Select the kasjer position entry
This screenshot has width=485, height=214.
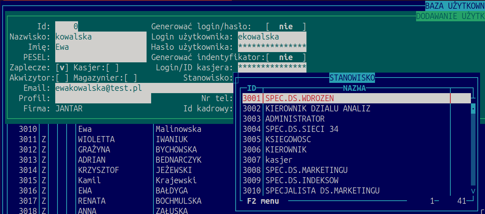279,160
